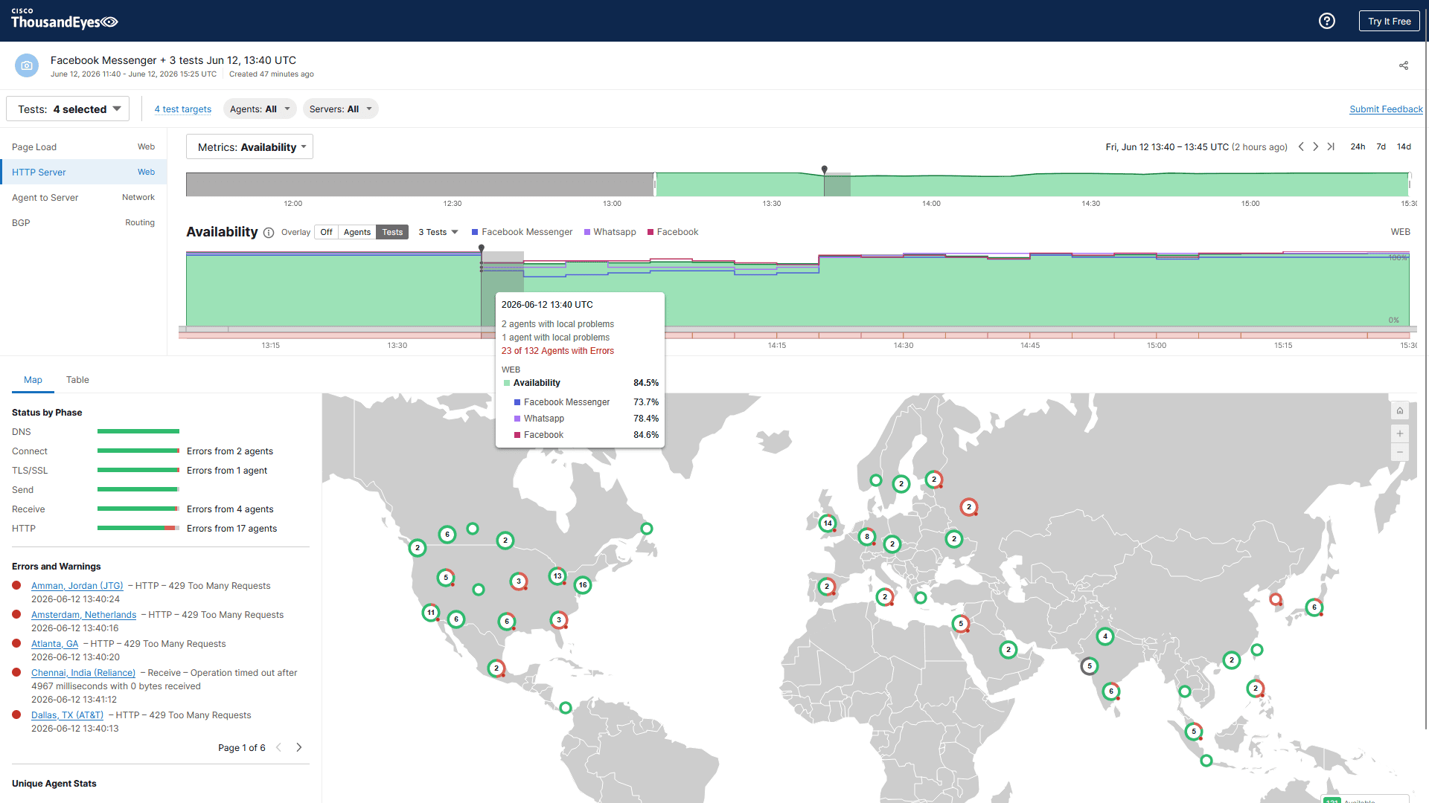Click the overview timeline position marker
Image resolution: width=1429 pixels, height=803 pixels.
(x=825, y=170)
